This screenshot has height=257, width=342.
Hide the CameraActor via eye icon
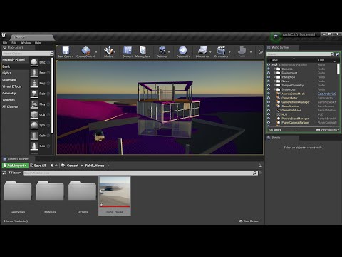(x=269, y=98)
